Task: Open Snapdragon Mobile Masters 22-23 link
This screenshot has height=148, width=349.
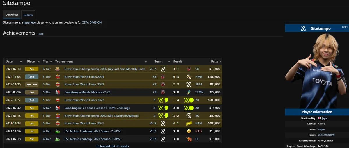Action: click(x=87, y=92)
